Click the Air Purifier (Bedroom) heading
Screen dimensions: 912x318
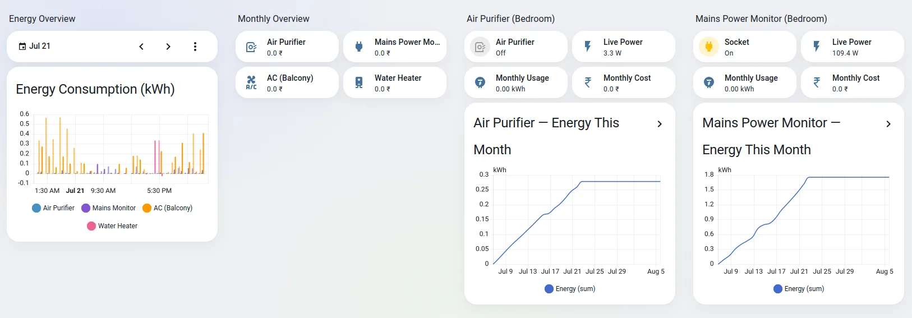510,19
